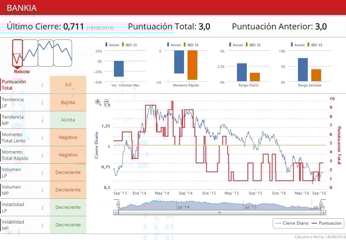Viewport: 346px width, 240px height.
Task: Open info icon for Puntuación Total
Action: pyautogui.click(x=42, y=85)
